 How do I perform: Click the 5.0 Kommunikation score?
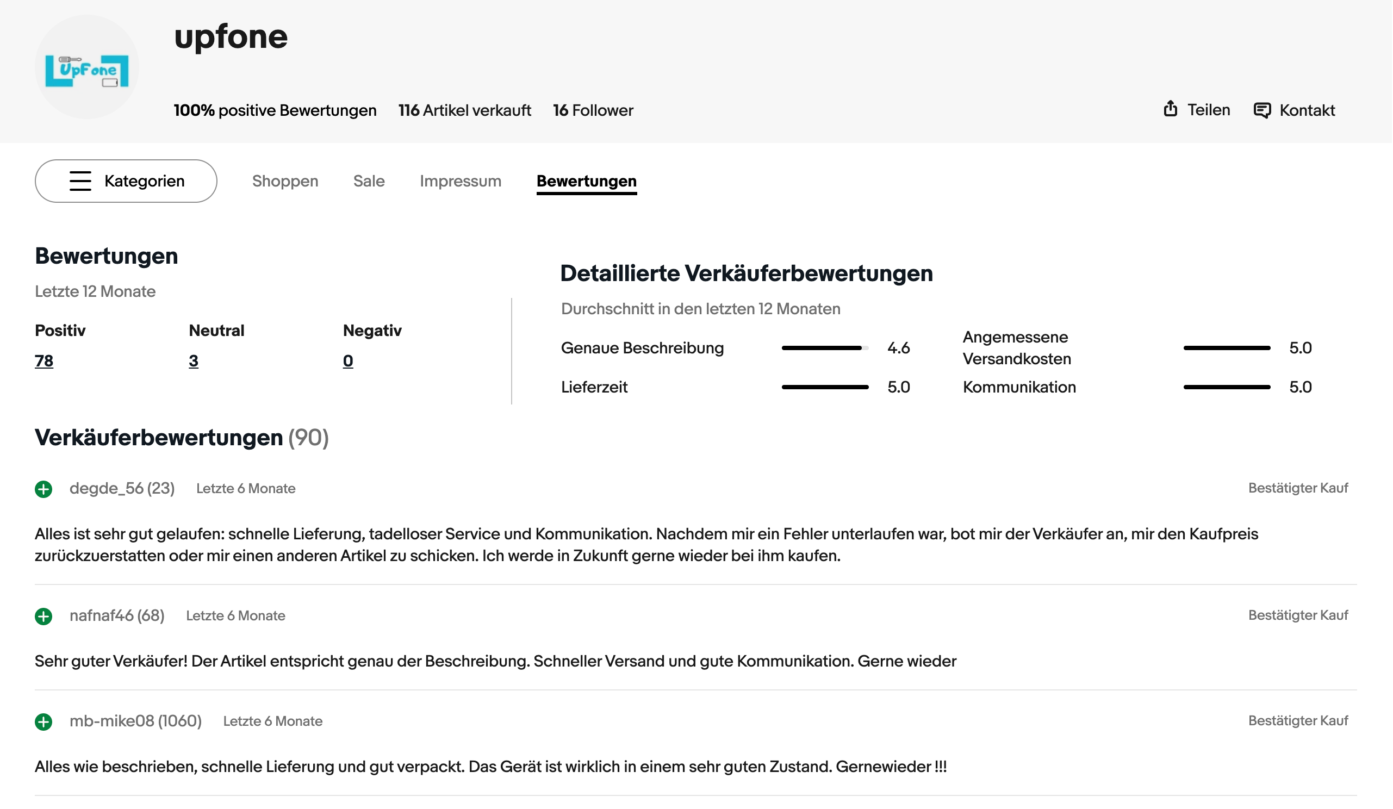[x=1302, y=387]
